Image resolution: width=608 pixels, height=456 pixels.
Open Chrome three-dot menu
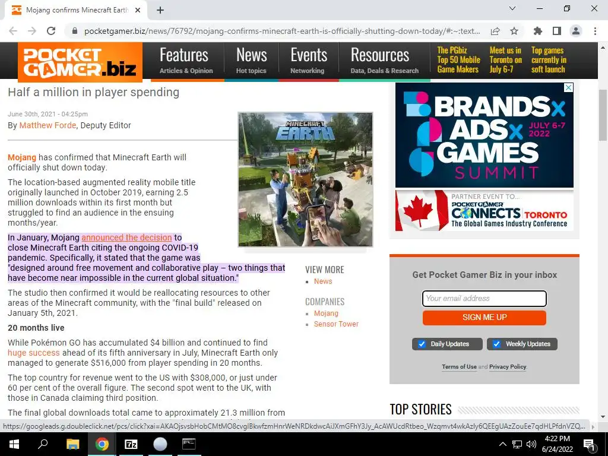click(595, 31)
